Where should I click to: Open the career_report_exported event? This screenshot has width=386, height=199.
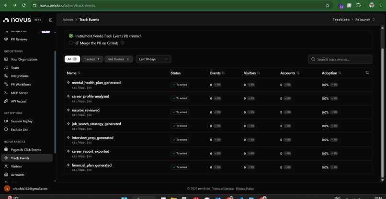click(x=91, y=151)
